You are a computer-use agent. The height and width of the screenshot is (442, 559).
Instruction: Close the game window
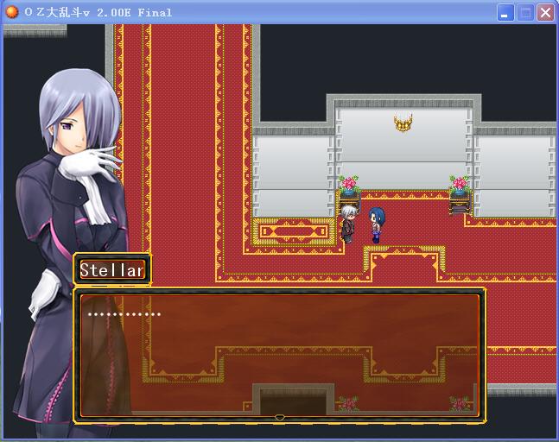tap(545, 13)
